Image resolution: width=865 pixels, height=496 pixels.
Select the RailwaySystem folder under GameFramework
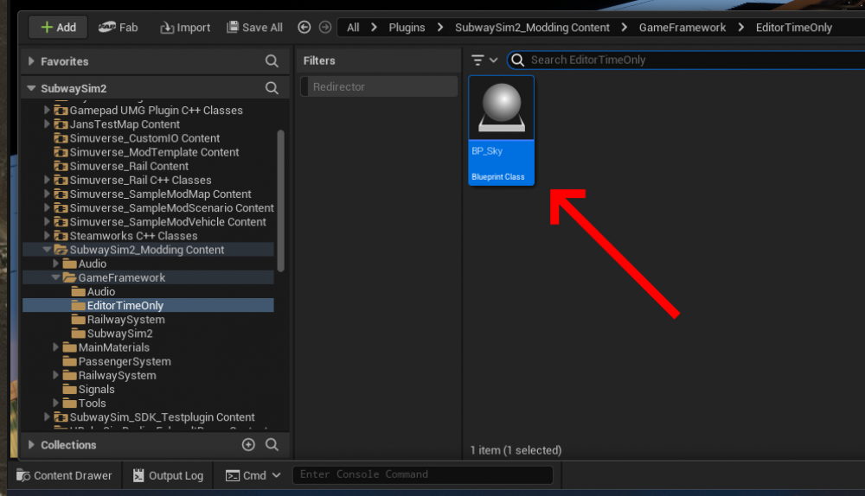pos(125,320)
